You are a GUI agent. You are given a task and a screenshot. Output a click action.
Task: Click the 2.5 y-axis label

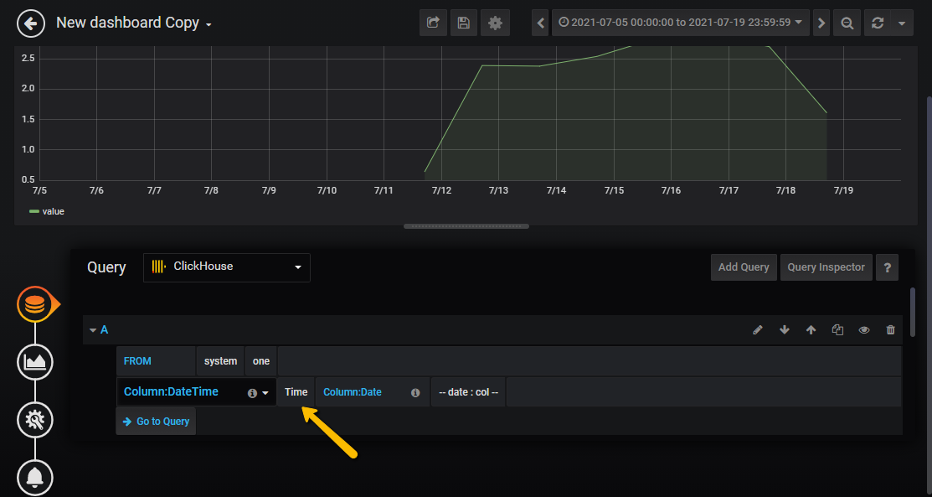tap(28, 59)
